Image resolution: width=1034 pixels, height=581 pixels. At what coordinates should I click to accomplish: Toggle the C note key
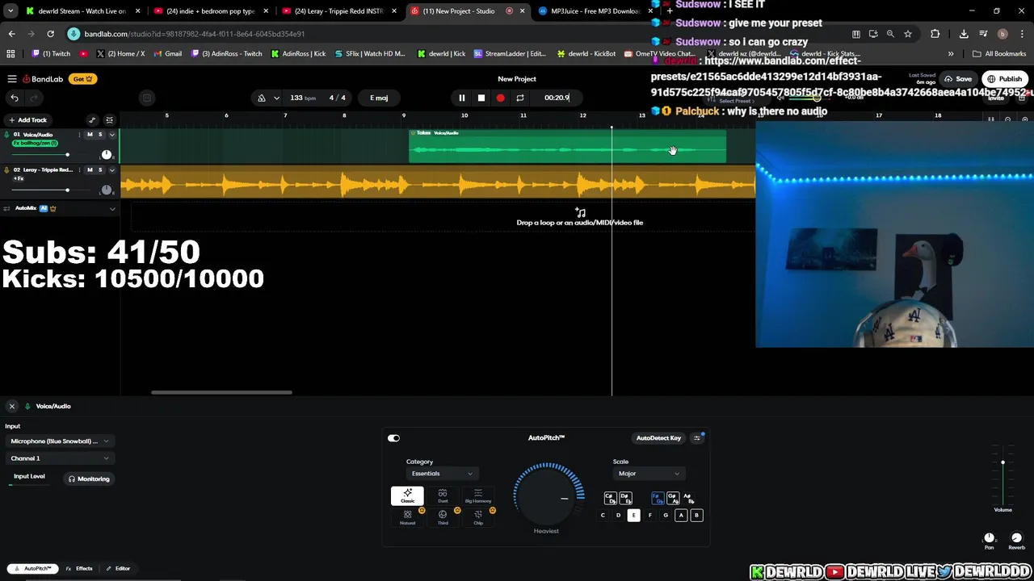[603, 515]
